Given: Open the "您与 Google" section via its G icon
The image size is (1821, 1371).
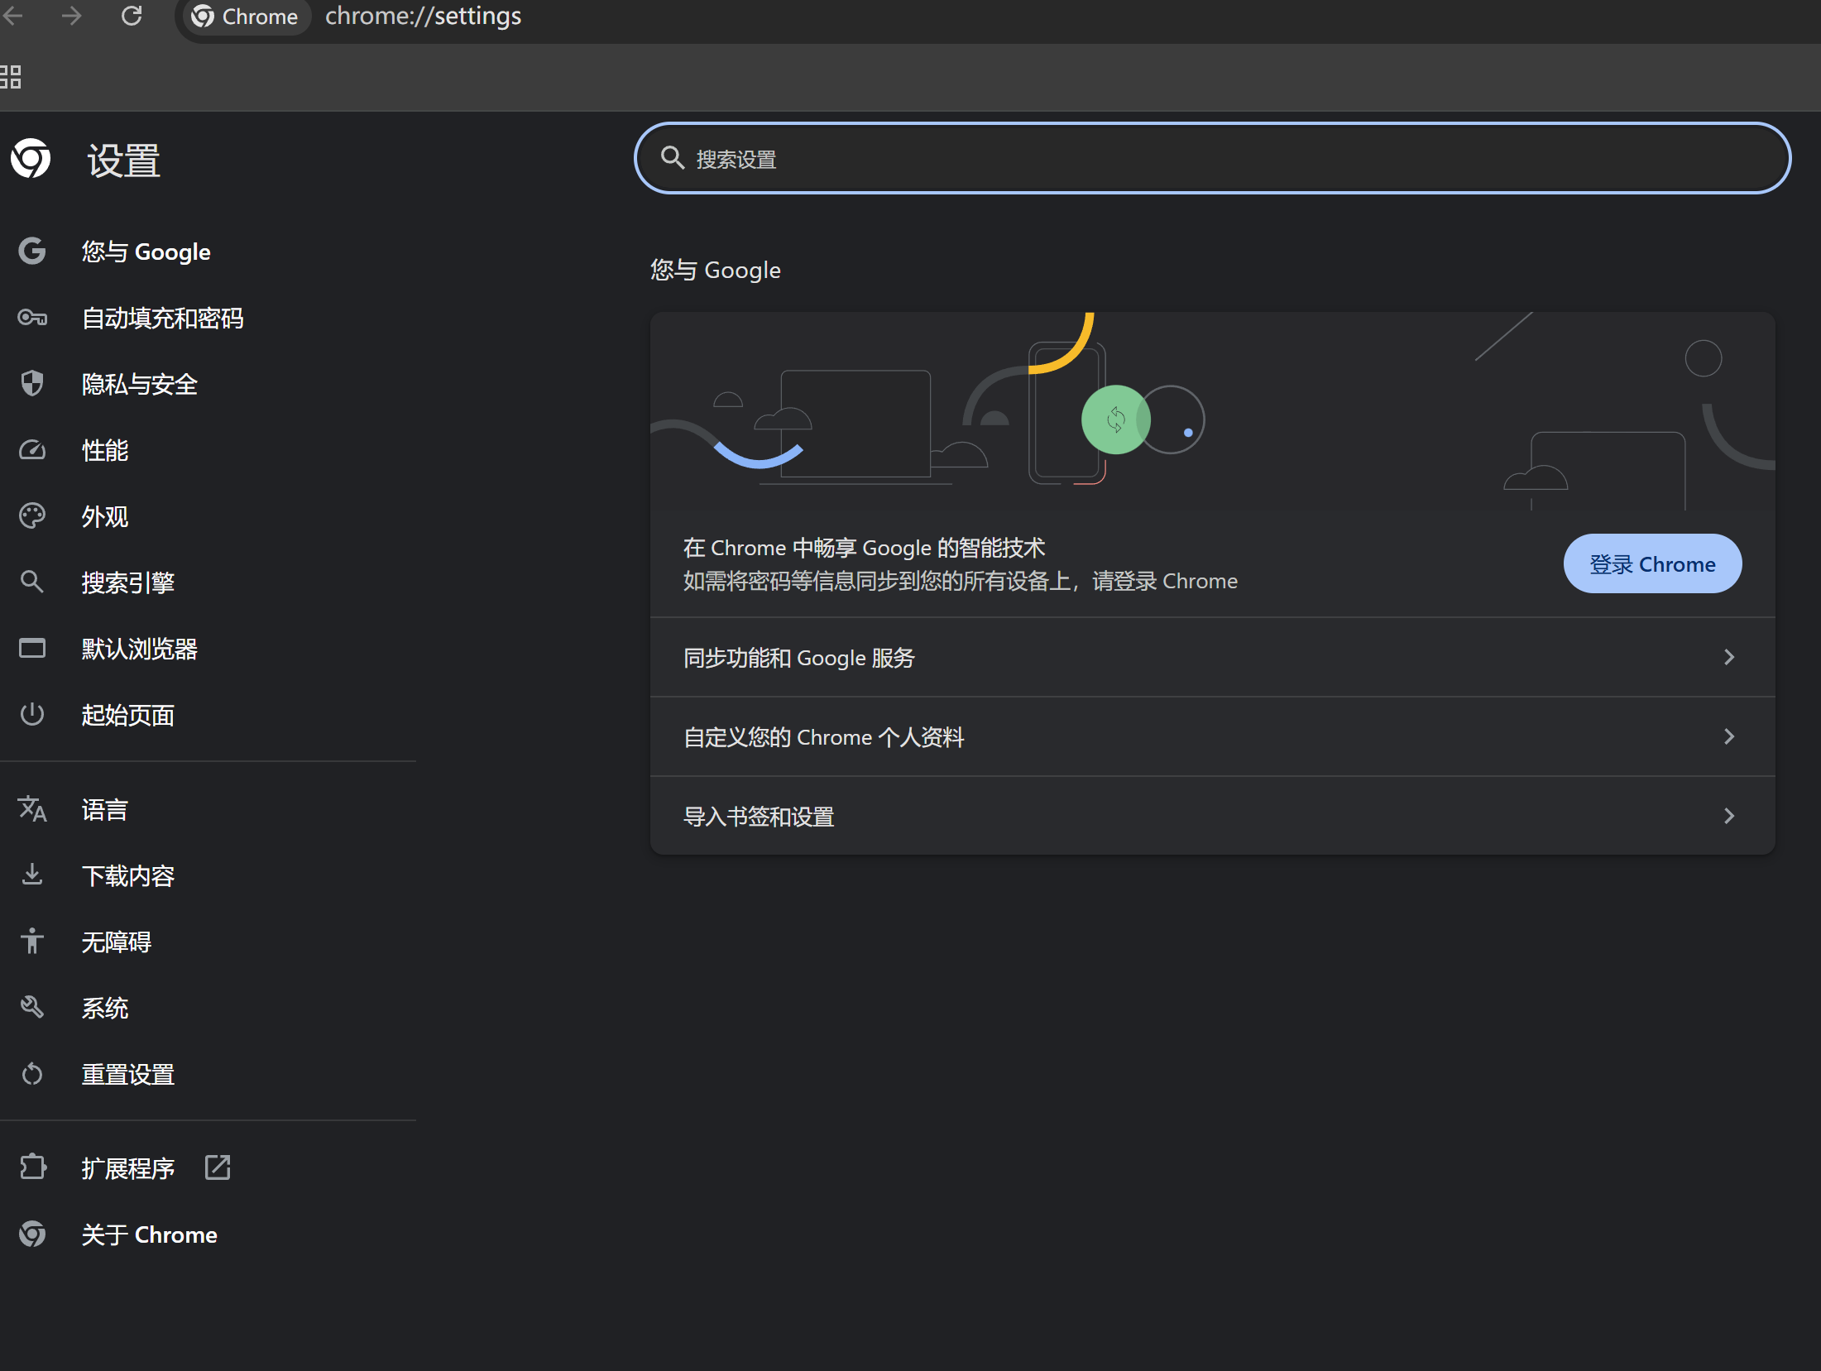Looking at the screenshot, I should pyautogui.click(x=32, y=251).
